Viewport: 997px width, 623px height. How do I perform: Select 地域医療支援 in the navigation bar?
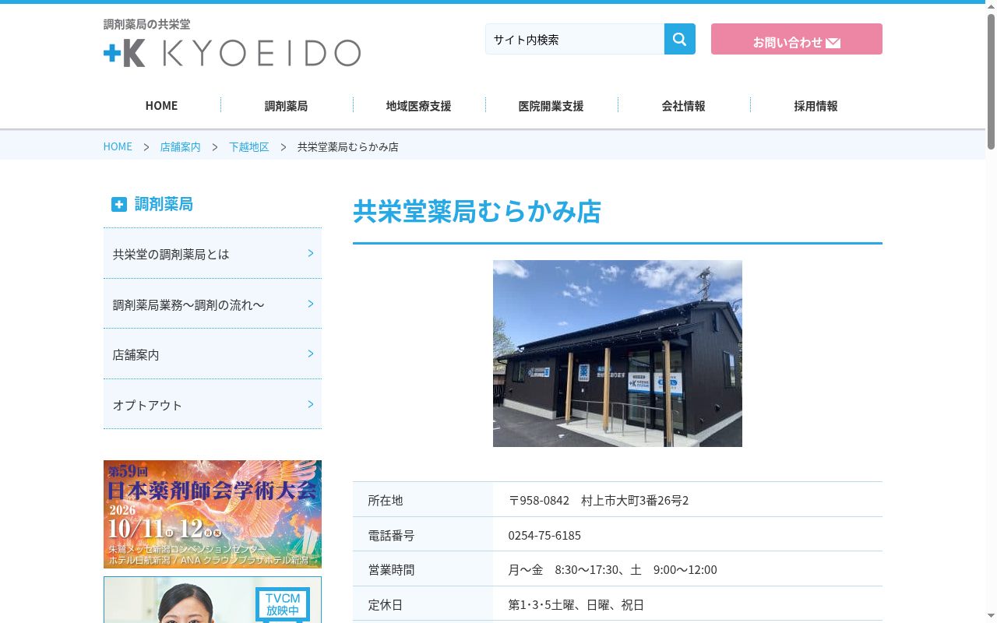[418, 106]
